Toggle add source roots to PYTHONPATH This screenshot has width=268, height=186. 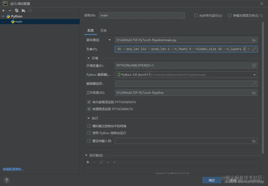(89, 109)
